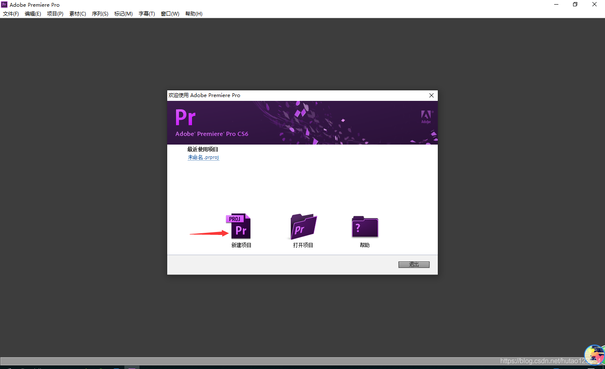The height and width of the screenshot is (369, 605).
Task: Click the 新建项目 text label
Action: (241, 245)
